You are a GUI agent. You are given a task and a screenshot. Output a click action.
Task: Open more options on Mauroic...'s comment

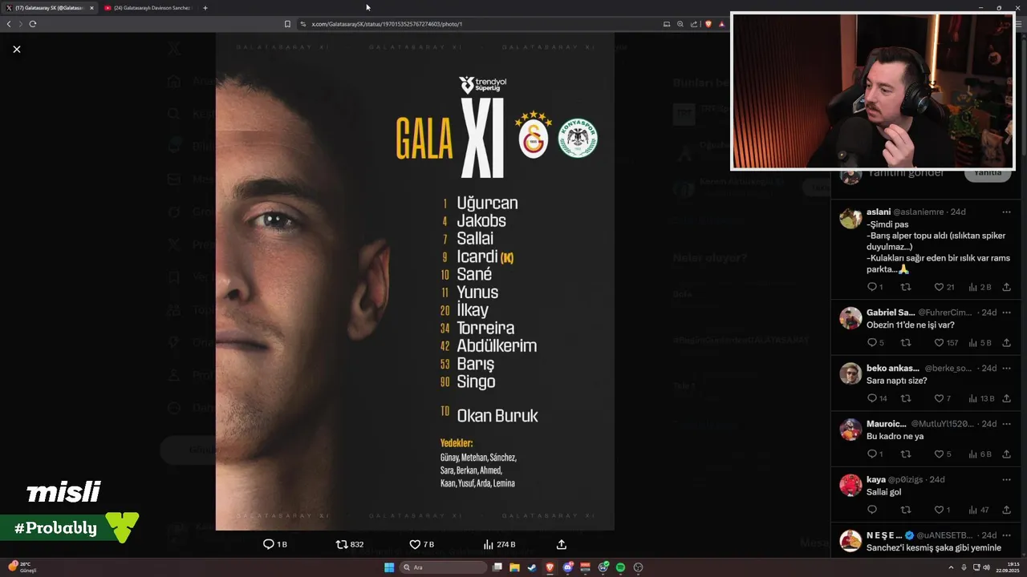click(1006, 424)
